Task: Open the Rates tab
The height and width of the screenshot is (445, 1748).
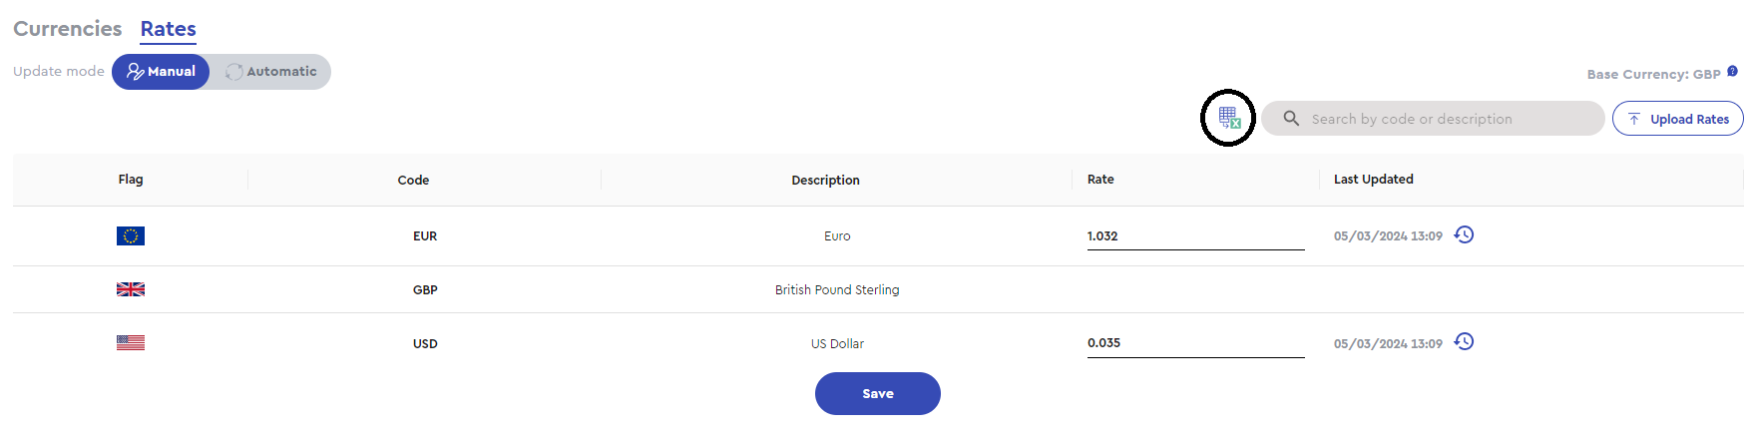Action: click(168, 29)
